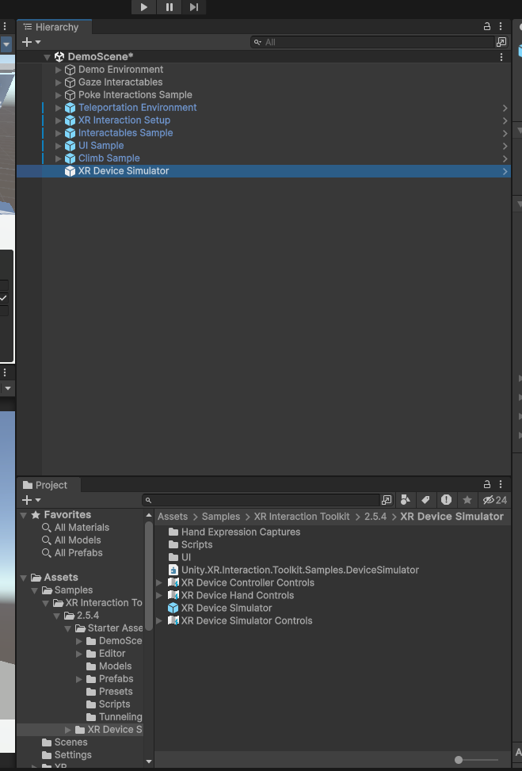This screenshot has width=522, height=771.
Task: Focus the Hierarchy search field
Action: (x=372, y=42)
